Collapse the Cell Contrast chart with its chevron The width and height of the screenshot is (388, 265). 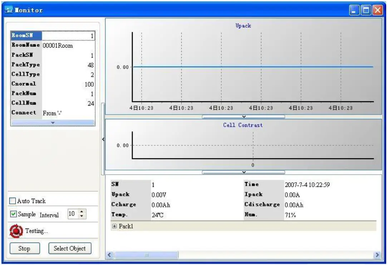tap(244, 172)
